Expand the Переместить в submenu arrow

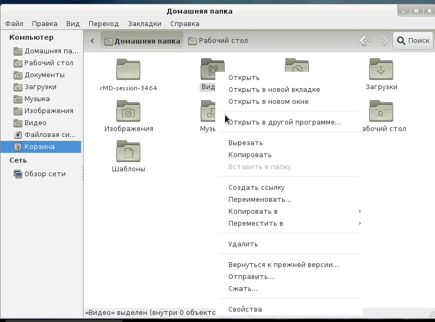359,223
